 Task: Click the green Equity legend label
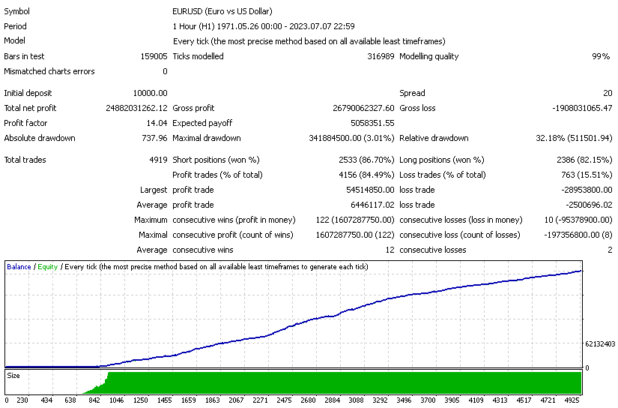point(48,267)
